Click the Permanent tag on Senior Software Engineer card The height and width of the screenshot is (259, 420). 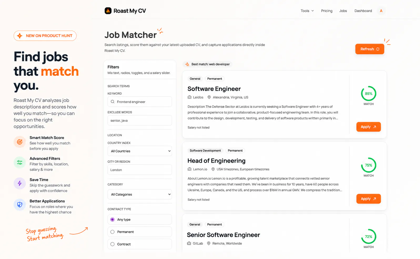214,225
